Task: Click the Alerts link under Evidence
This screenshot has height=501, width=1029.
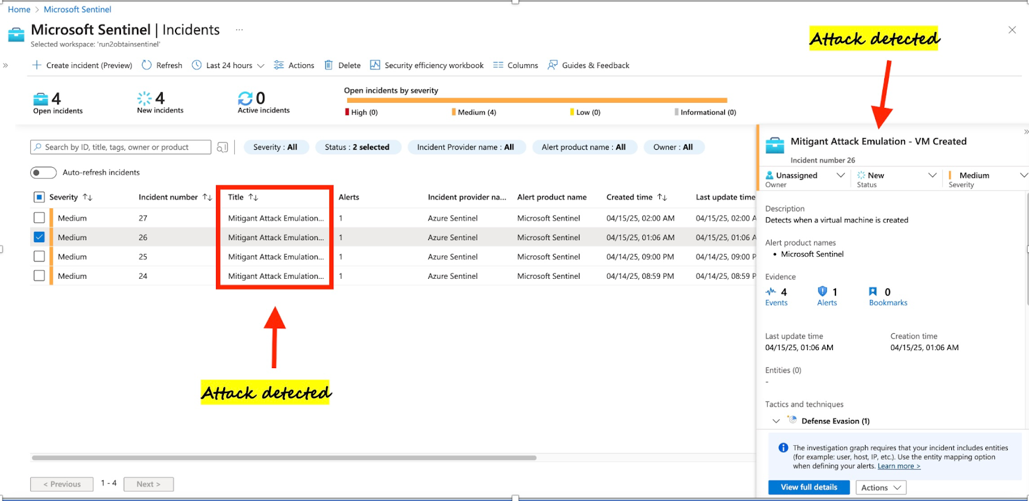Action: pyautogui.click(x=827, y=303)
